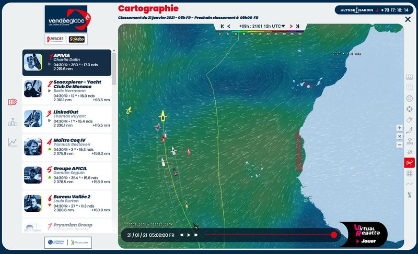The width and height of the screenshot is (418, 254).
Task: Click the rankings list scrollbar thumb
Action: pos(114,69)
